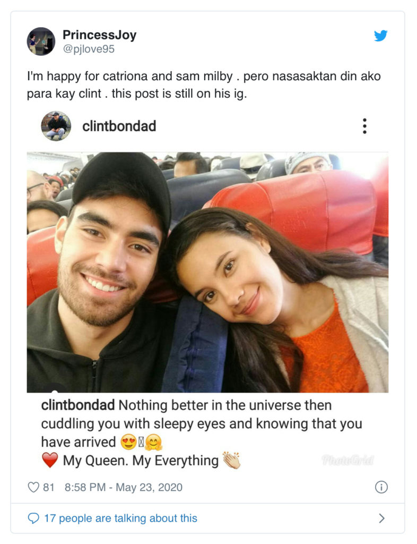
Task: Open clintbondad's round profile picture
Action: pos(56,126)
